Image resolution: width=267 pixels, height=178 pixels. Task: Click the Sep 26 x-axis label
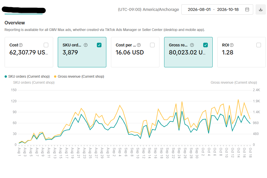[x=185, y=153]
